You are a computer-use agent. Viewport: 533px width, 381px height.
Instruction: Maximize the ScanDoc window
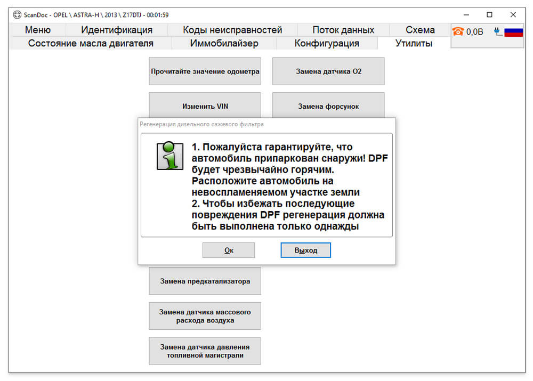pos(489,14)
